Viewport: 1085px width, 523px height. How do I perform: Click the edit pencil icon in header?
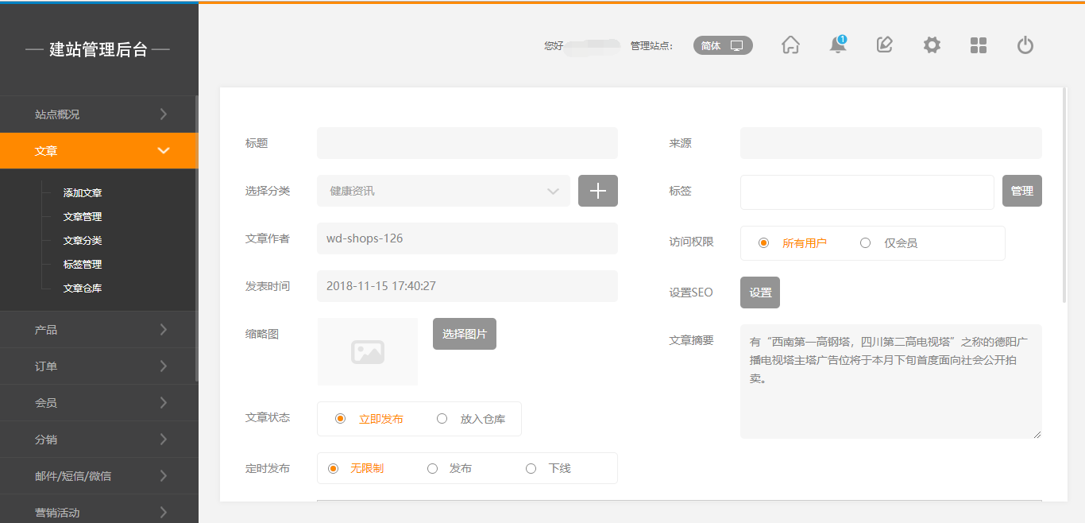click(884, 45)
